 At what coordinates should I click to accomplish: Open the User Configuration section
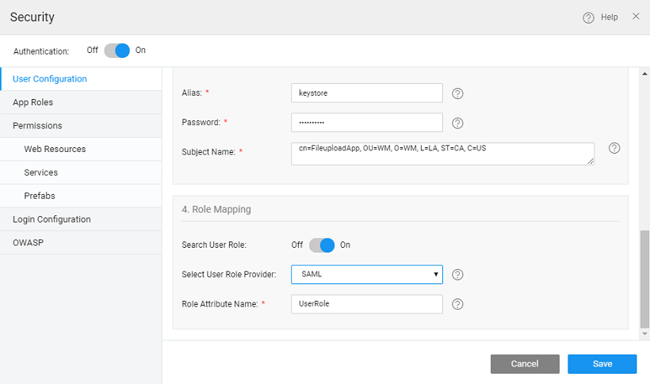tap(50, 79)
